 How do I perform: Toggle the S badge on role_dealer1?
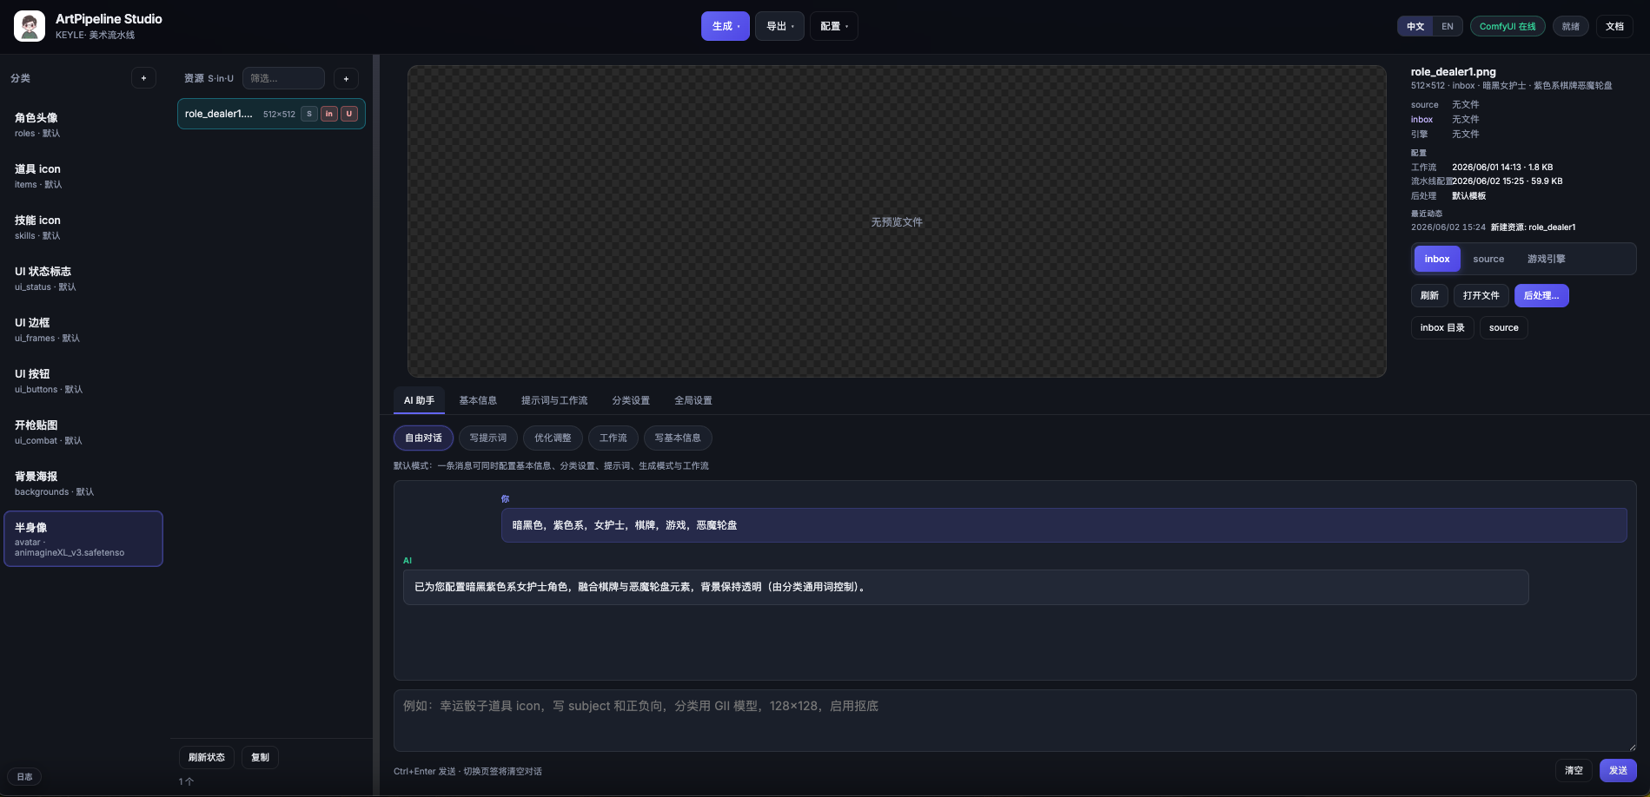tap(309, 114)
